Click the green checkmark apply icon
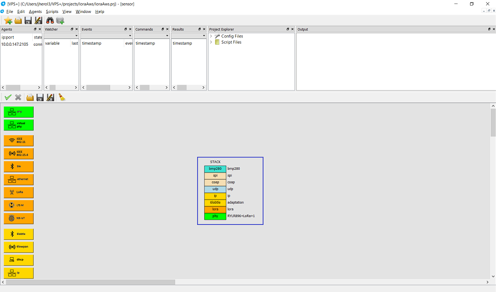496x292 pixels. pos(8,97)
